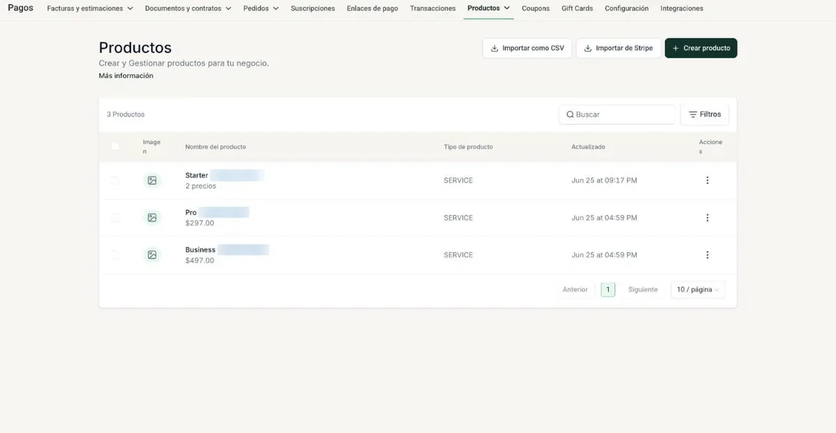Click the Pro product name
This screenshot has width=836, height=433.
[x=191, y=213]
